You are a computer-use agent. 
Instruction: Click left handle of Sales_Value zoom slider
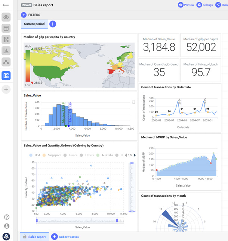pyautogui.click(x=37, y=221)
